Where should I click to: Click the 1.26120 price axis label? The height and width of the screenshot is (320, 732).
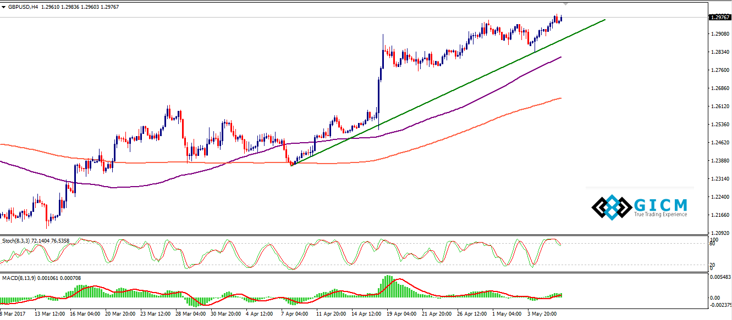tap(720, 106)
